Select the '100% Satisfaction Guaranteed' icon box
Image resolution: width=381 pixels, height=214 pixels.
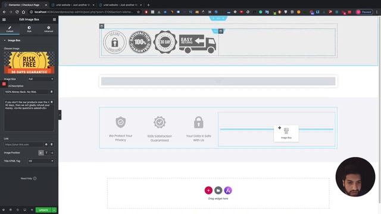(160, 129)
